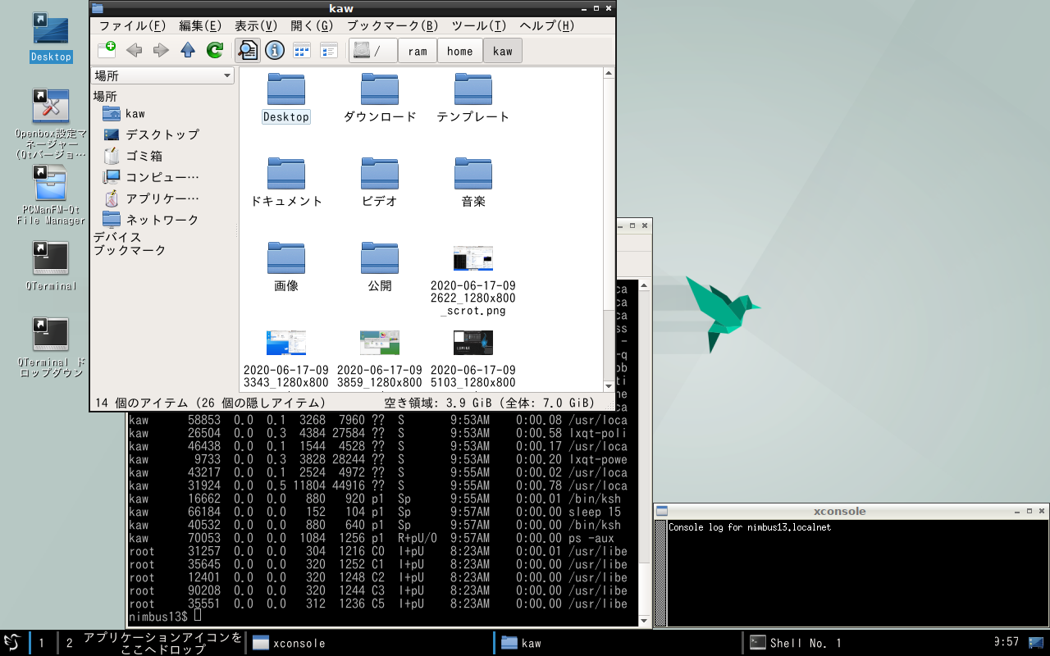
Task: Select the ゴミ箱 trash entry in the sidebar
Action: pyautogui.click(x=143, y=156)
